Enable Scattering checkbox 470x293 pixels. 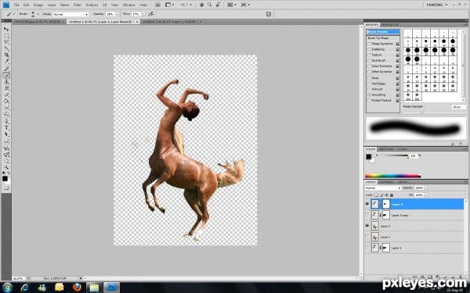pos(369,49)
